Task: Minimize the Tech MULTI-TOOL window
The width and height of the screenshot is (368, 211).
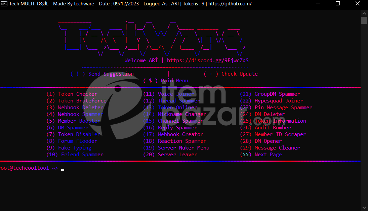Action: click(318, 3)
